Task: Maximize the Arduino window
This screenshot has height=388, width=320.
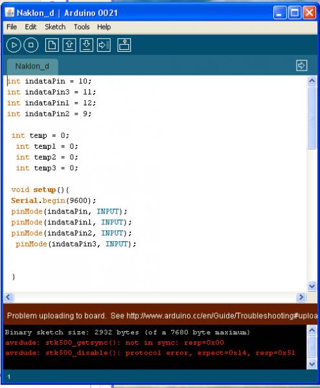Action: (295, 13)
